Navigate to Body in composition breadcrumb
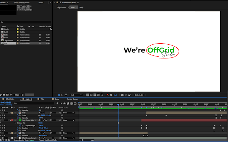 click(x=81, y=7)
